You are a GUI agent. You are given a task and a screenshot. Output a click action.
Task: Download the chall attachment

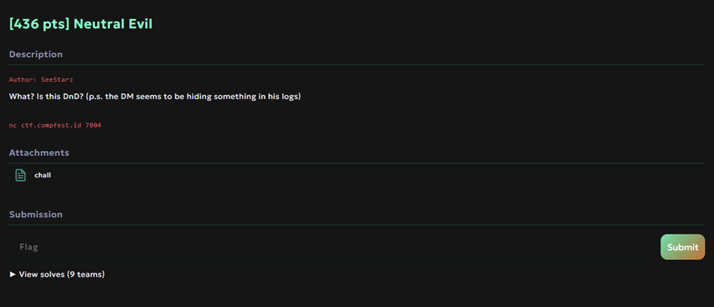[x=42, y=175]
